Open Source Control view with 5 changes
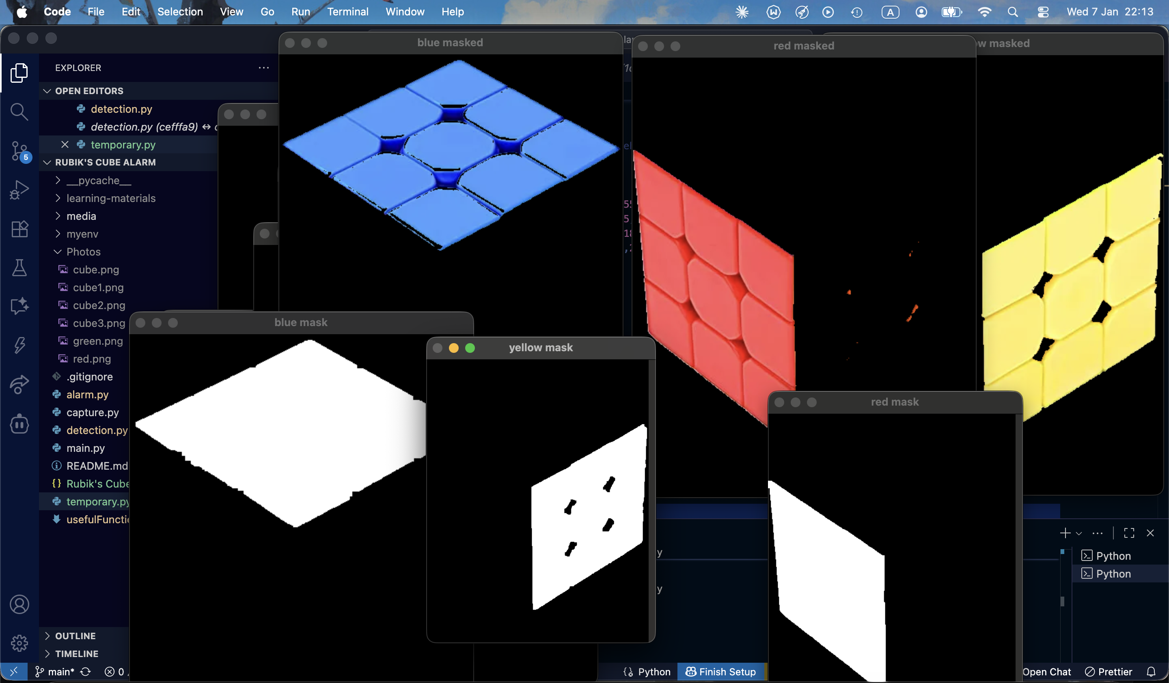The width and height of the screenshot is (1169, 683). [19, 150]
